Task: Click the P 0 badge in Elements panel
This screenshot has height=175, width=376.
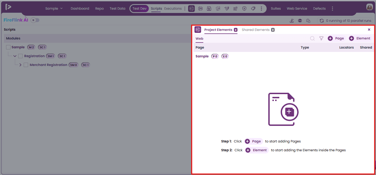Action: [215, 56]
